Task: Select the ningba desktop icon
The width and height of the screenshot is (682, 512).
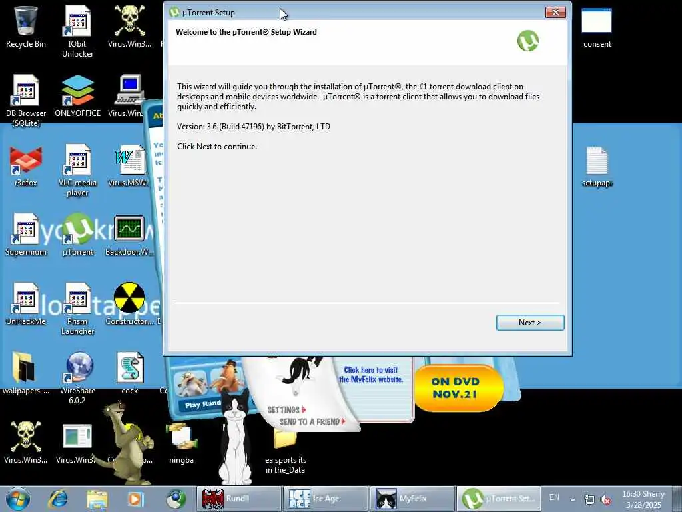Action: 181,443
